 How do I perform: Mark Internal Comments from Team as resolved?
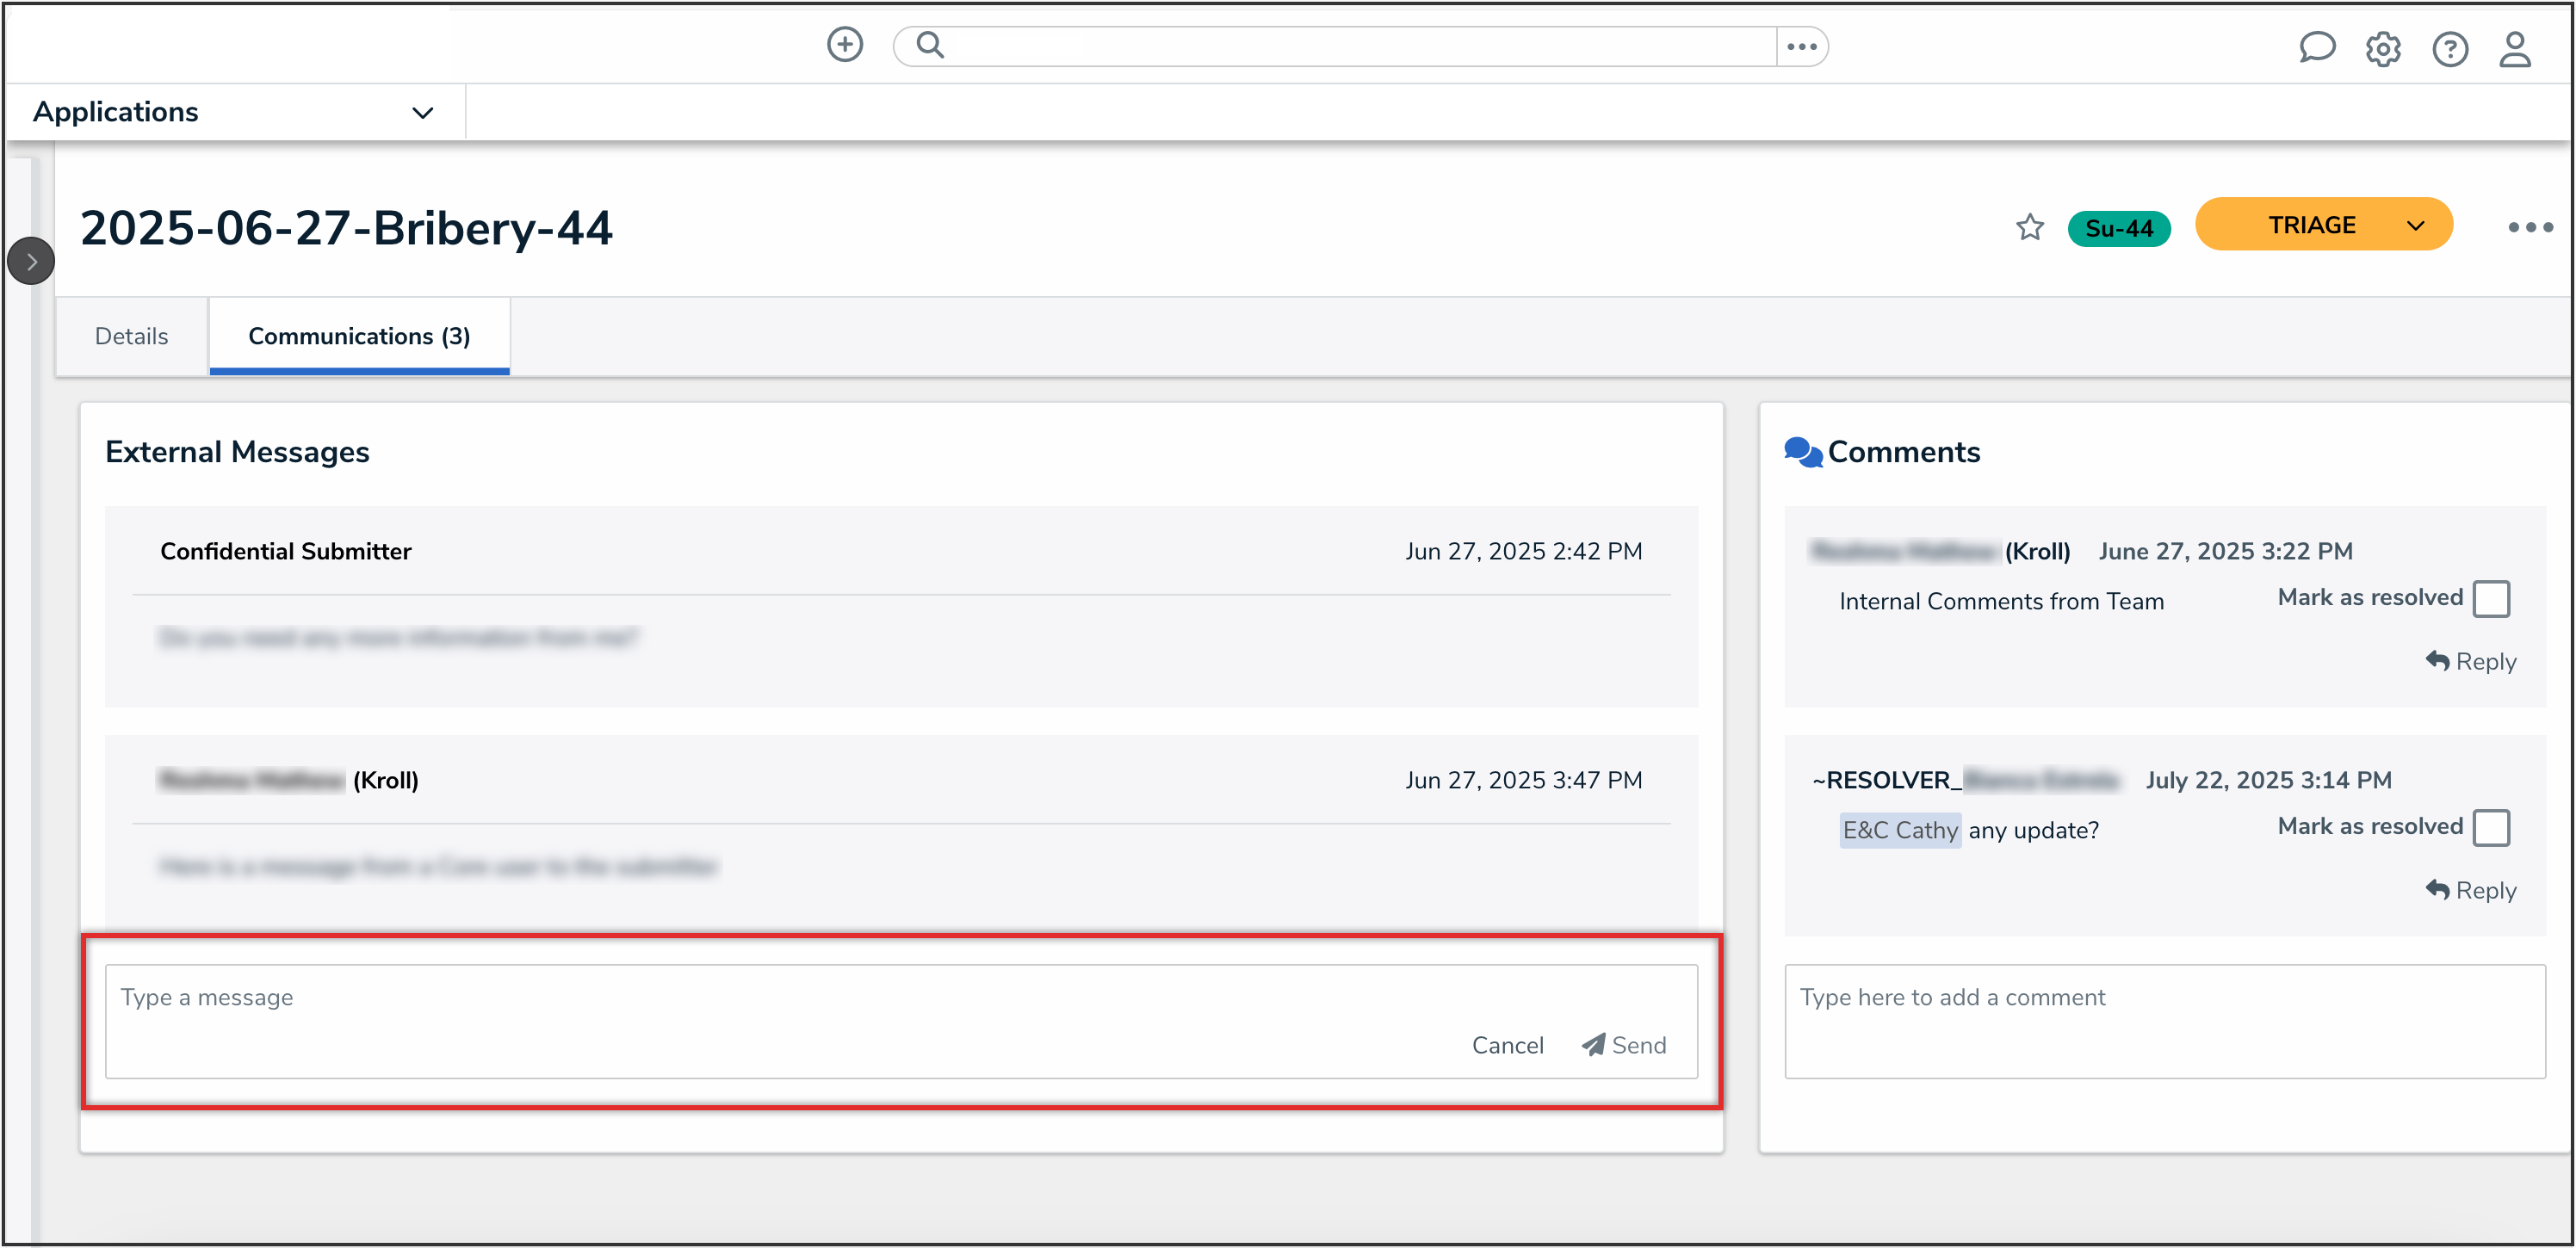[x=2490, y=599]
